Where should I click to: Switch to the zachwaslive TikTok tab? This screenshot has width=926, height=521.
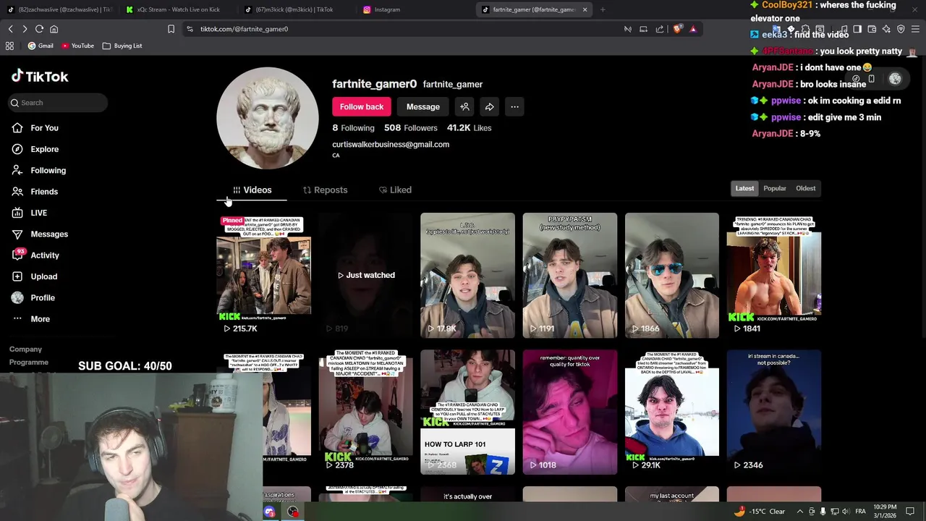tap(59, 9)
